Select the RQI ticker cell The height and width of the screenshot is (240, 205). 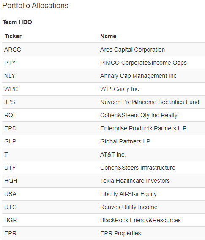[x=9, y=115]
